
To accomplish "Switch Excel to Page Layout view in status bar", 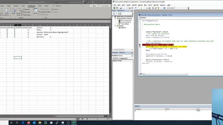I will 82,119.
